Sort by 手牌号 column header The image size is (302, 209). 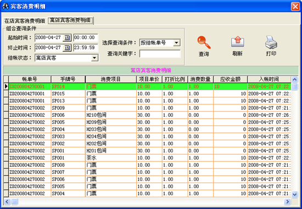(68, 79)
